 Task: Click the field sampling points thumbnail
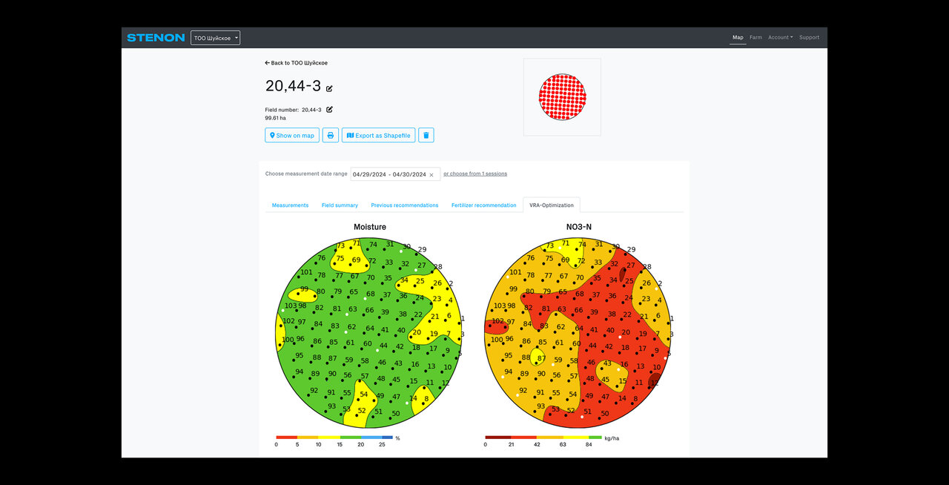click(562, 97)
